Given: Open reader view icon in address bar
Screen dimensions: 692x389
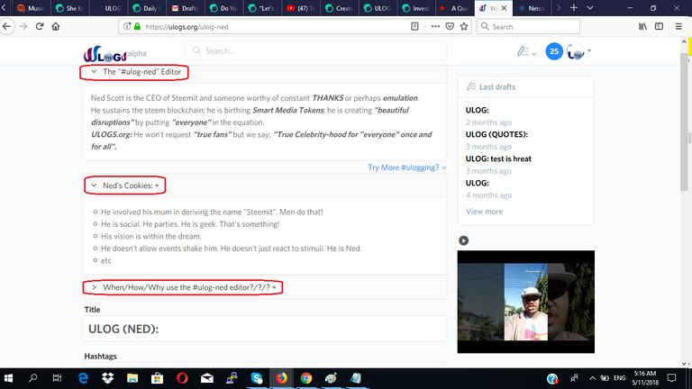Looking at the screenshot, I should point(414,26).
